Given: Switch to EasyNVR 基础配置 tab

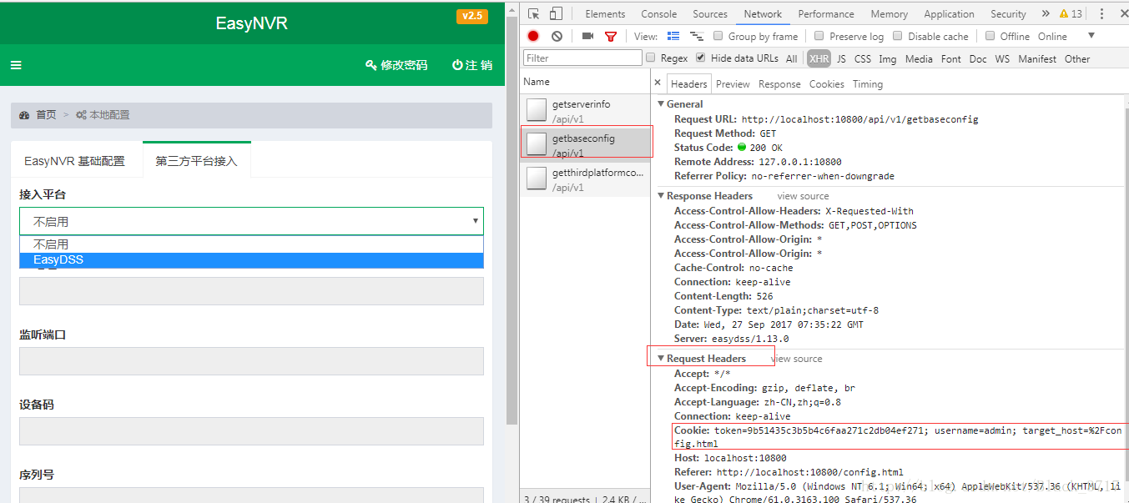Looking at the screenshot, I should point(74,161).
